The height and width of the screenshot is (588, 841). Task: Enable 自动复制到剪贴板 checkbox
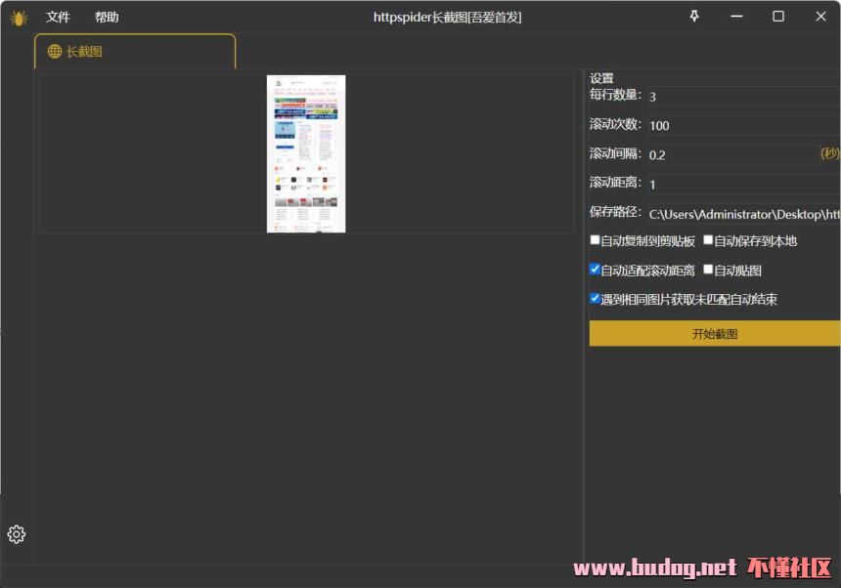coord(595,239)
